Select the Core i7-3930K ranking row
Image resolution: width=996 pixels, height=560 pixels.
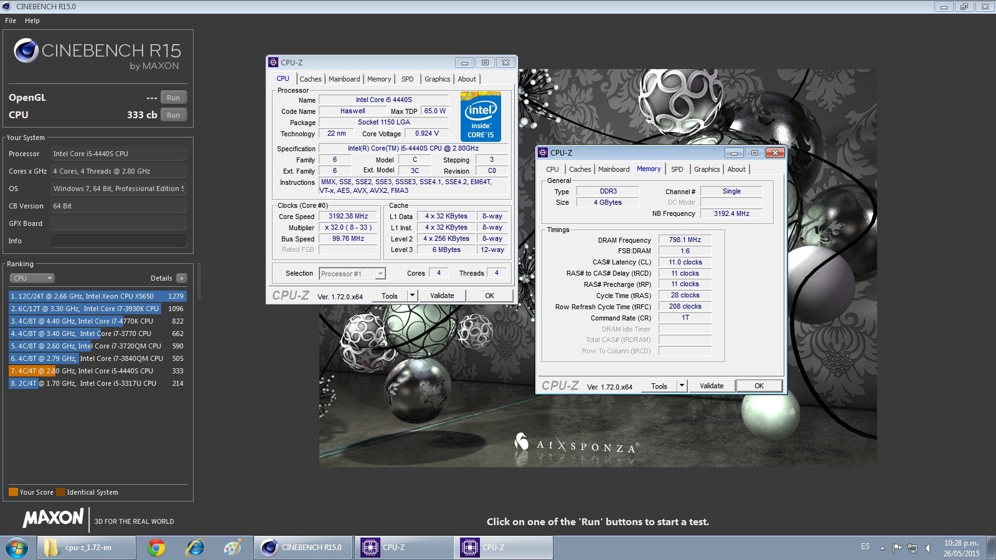coord(98,309)
